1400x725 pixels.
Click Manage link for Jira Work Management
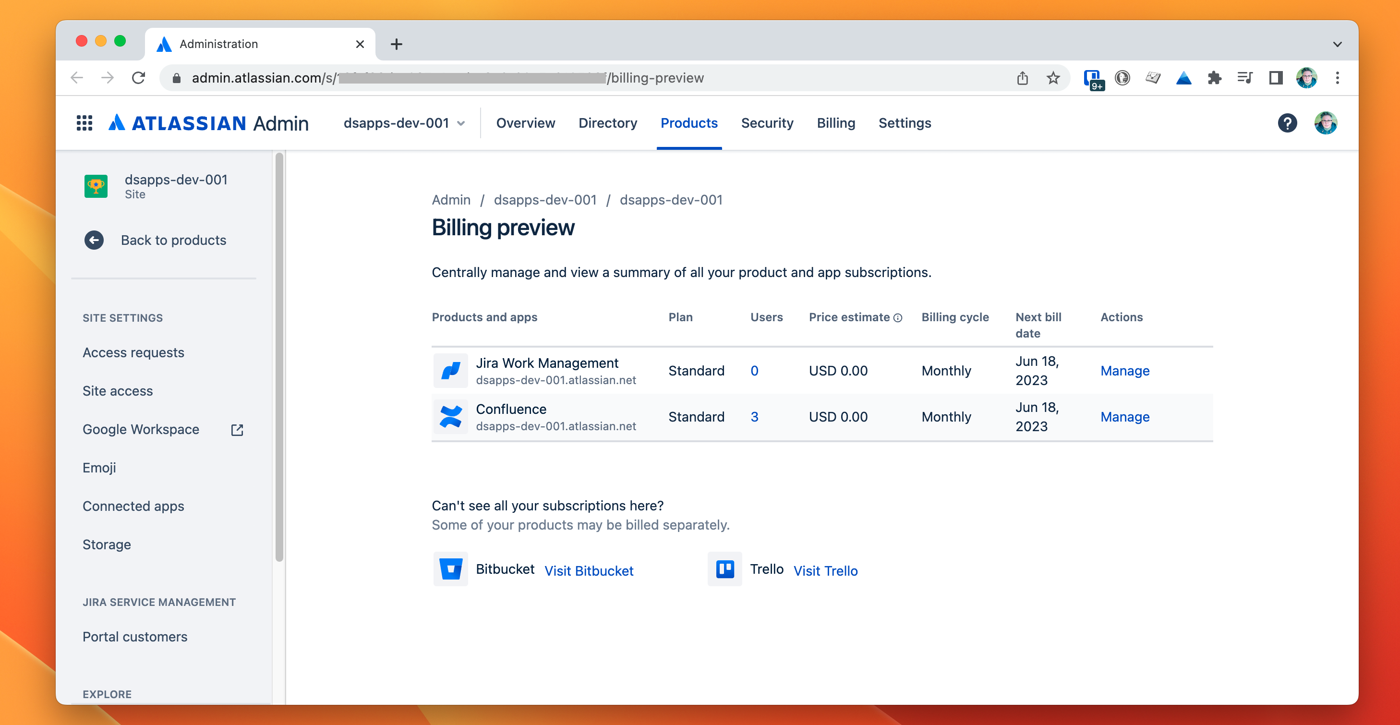(1124, 370)
